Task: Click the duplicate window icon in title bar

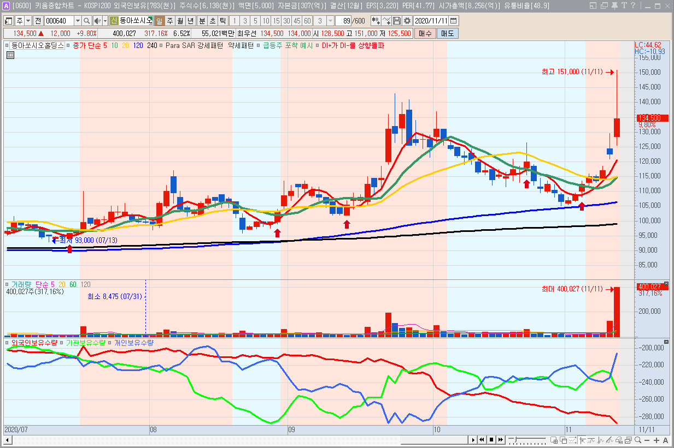Action: point(603,6)
